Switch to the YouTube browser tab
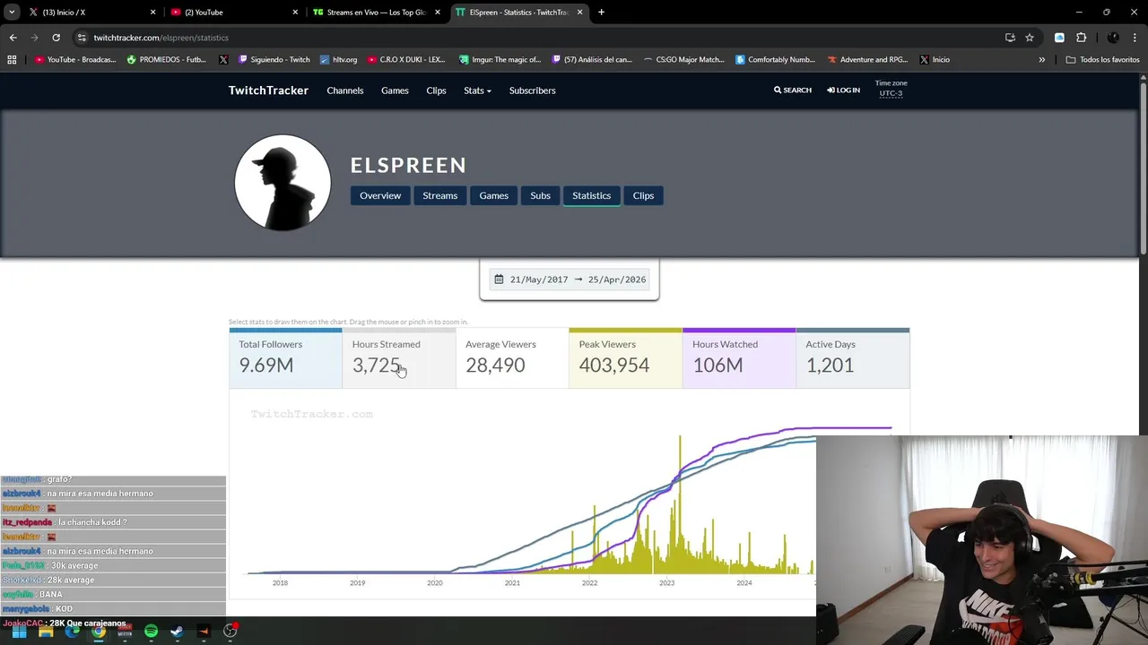1148x645 pixels. tap(233, 13)
